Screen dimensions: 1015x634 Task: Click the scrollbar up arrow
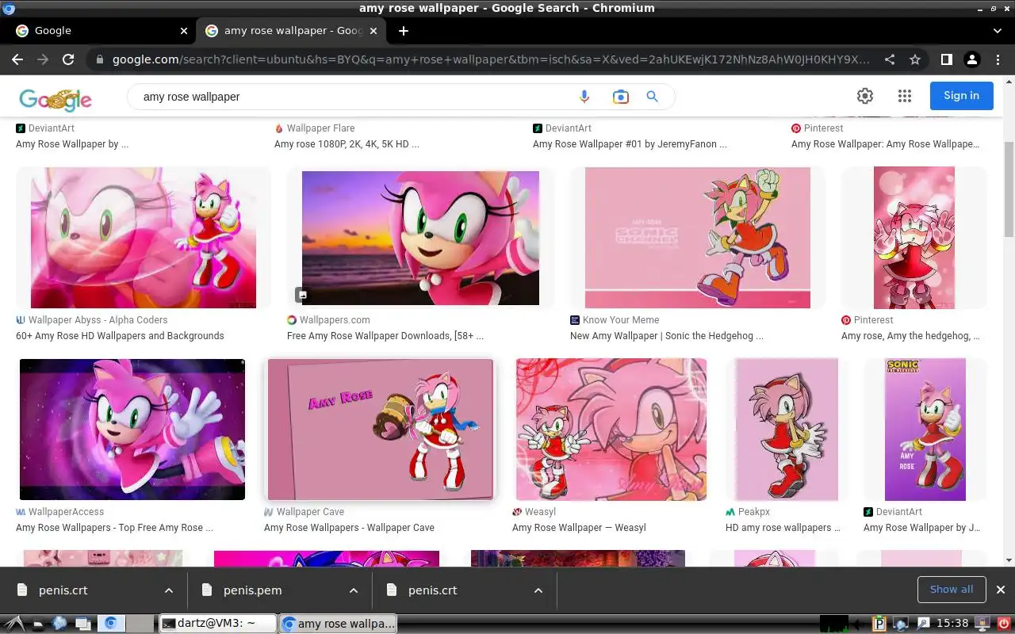coord(1008,81)
